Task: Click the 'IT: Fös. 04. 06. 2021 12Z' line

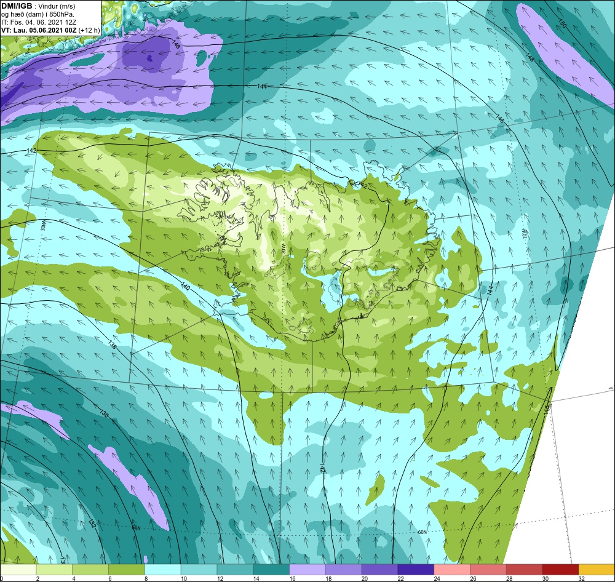Action: click(x=39, y=22)
